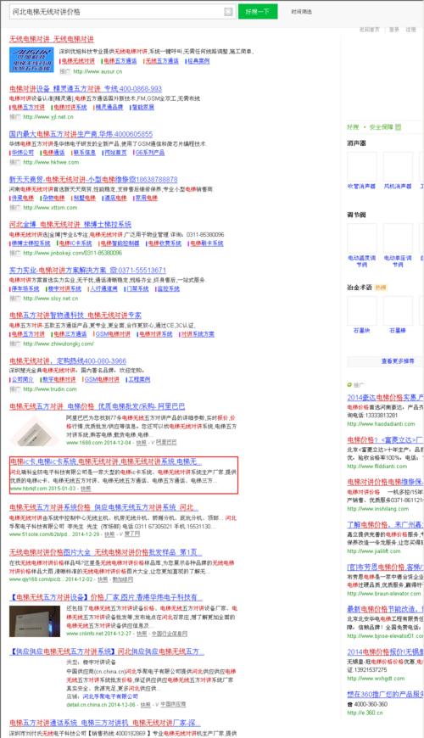Open the 想在360推广您的产品 sidebar link
The width and height of the screenshot is (424, 738).
click(385, 695)
